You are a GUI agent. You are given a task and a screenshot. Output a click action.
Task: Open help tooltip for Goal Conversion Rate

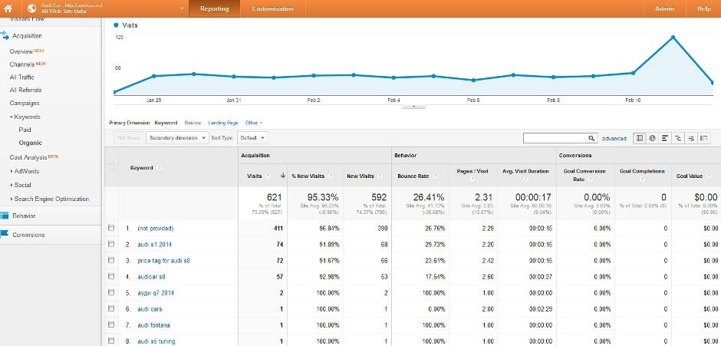590,179
